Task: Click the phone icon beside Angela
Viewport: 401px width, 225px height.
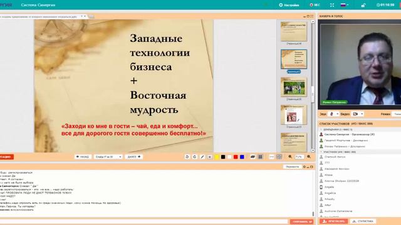Action: [321, 187]
